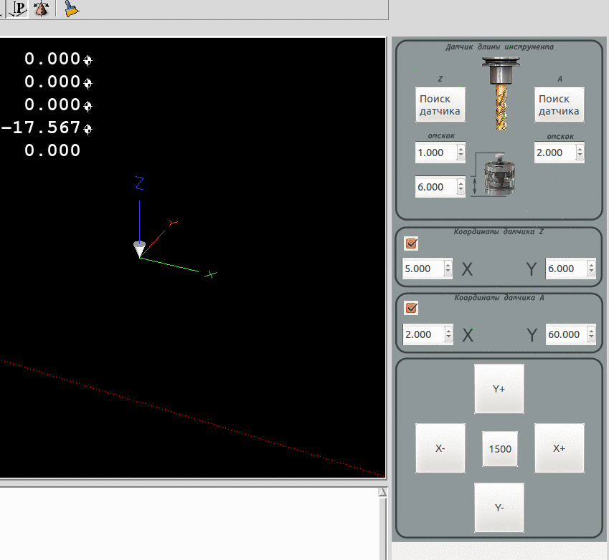Toggle the A sensor coordinates checkbox
The height and width of the screenshot is (560, 609).
[411, 309]
